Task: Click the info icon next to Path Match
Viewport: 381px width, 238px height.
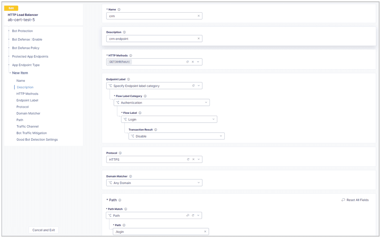Action: 126,209
